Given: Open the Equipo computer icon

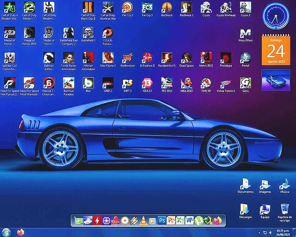Looking at the screenshot, I should (x=265, y=211).
